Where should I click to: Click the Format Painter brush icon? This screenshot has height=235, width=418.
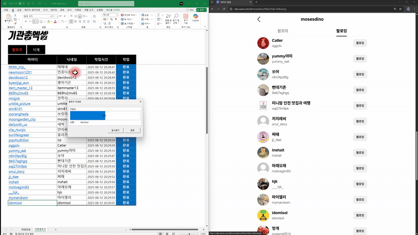[x=15, y=23]
